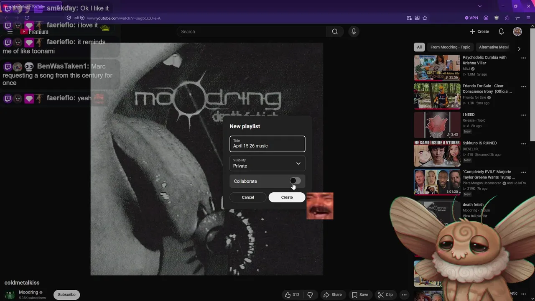Open the Moodring channel avatar
535x301 pixels.
10,295
